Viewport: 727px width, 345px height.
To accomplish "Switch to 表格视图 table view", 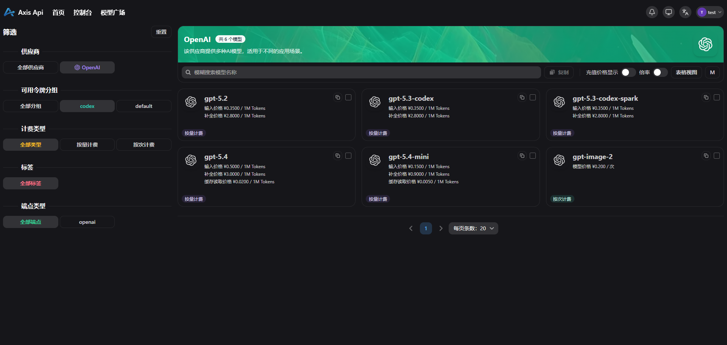I will tap(686, 72).
